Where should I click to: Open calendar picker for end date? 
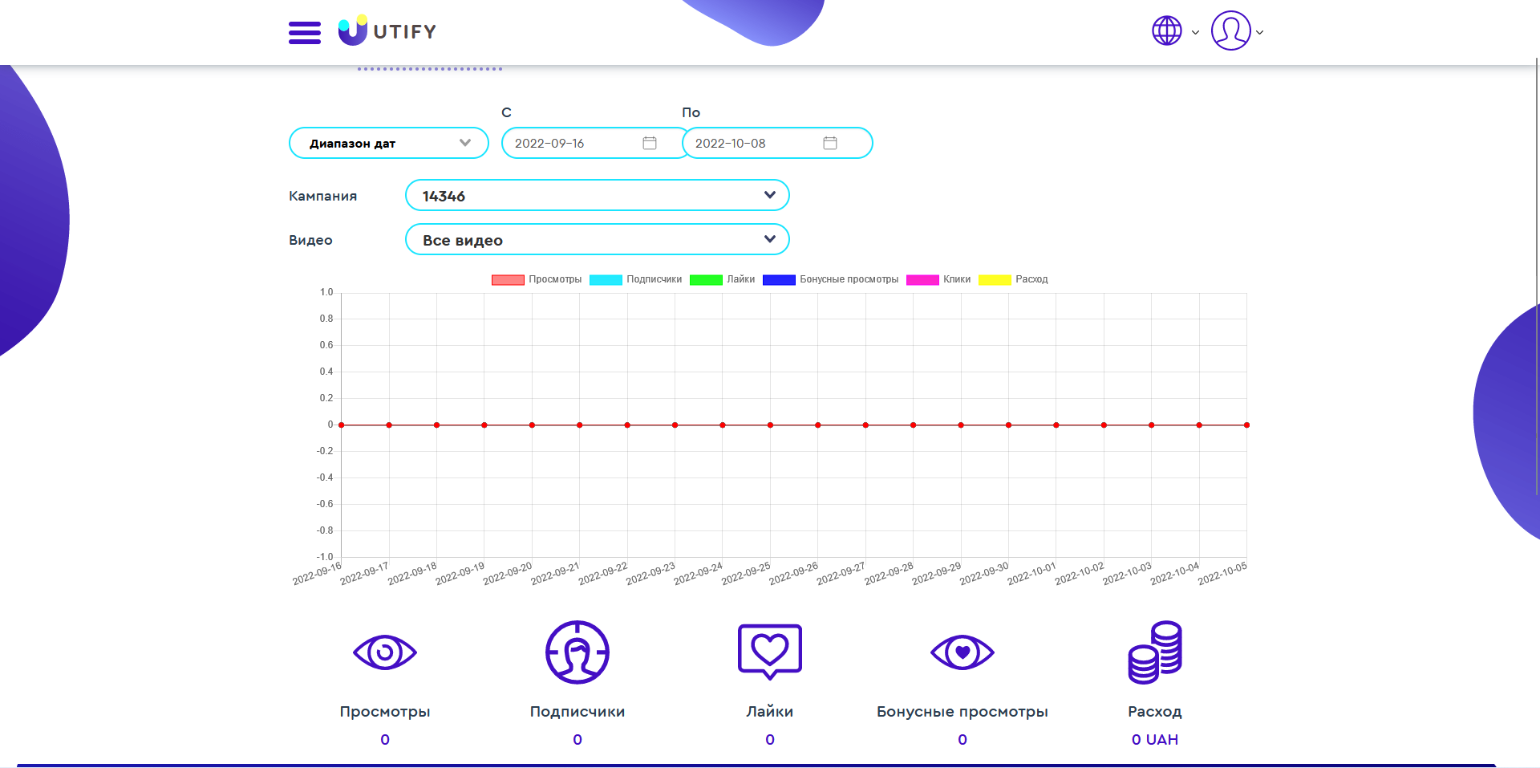point(830,142)
